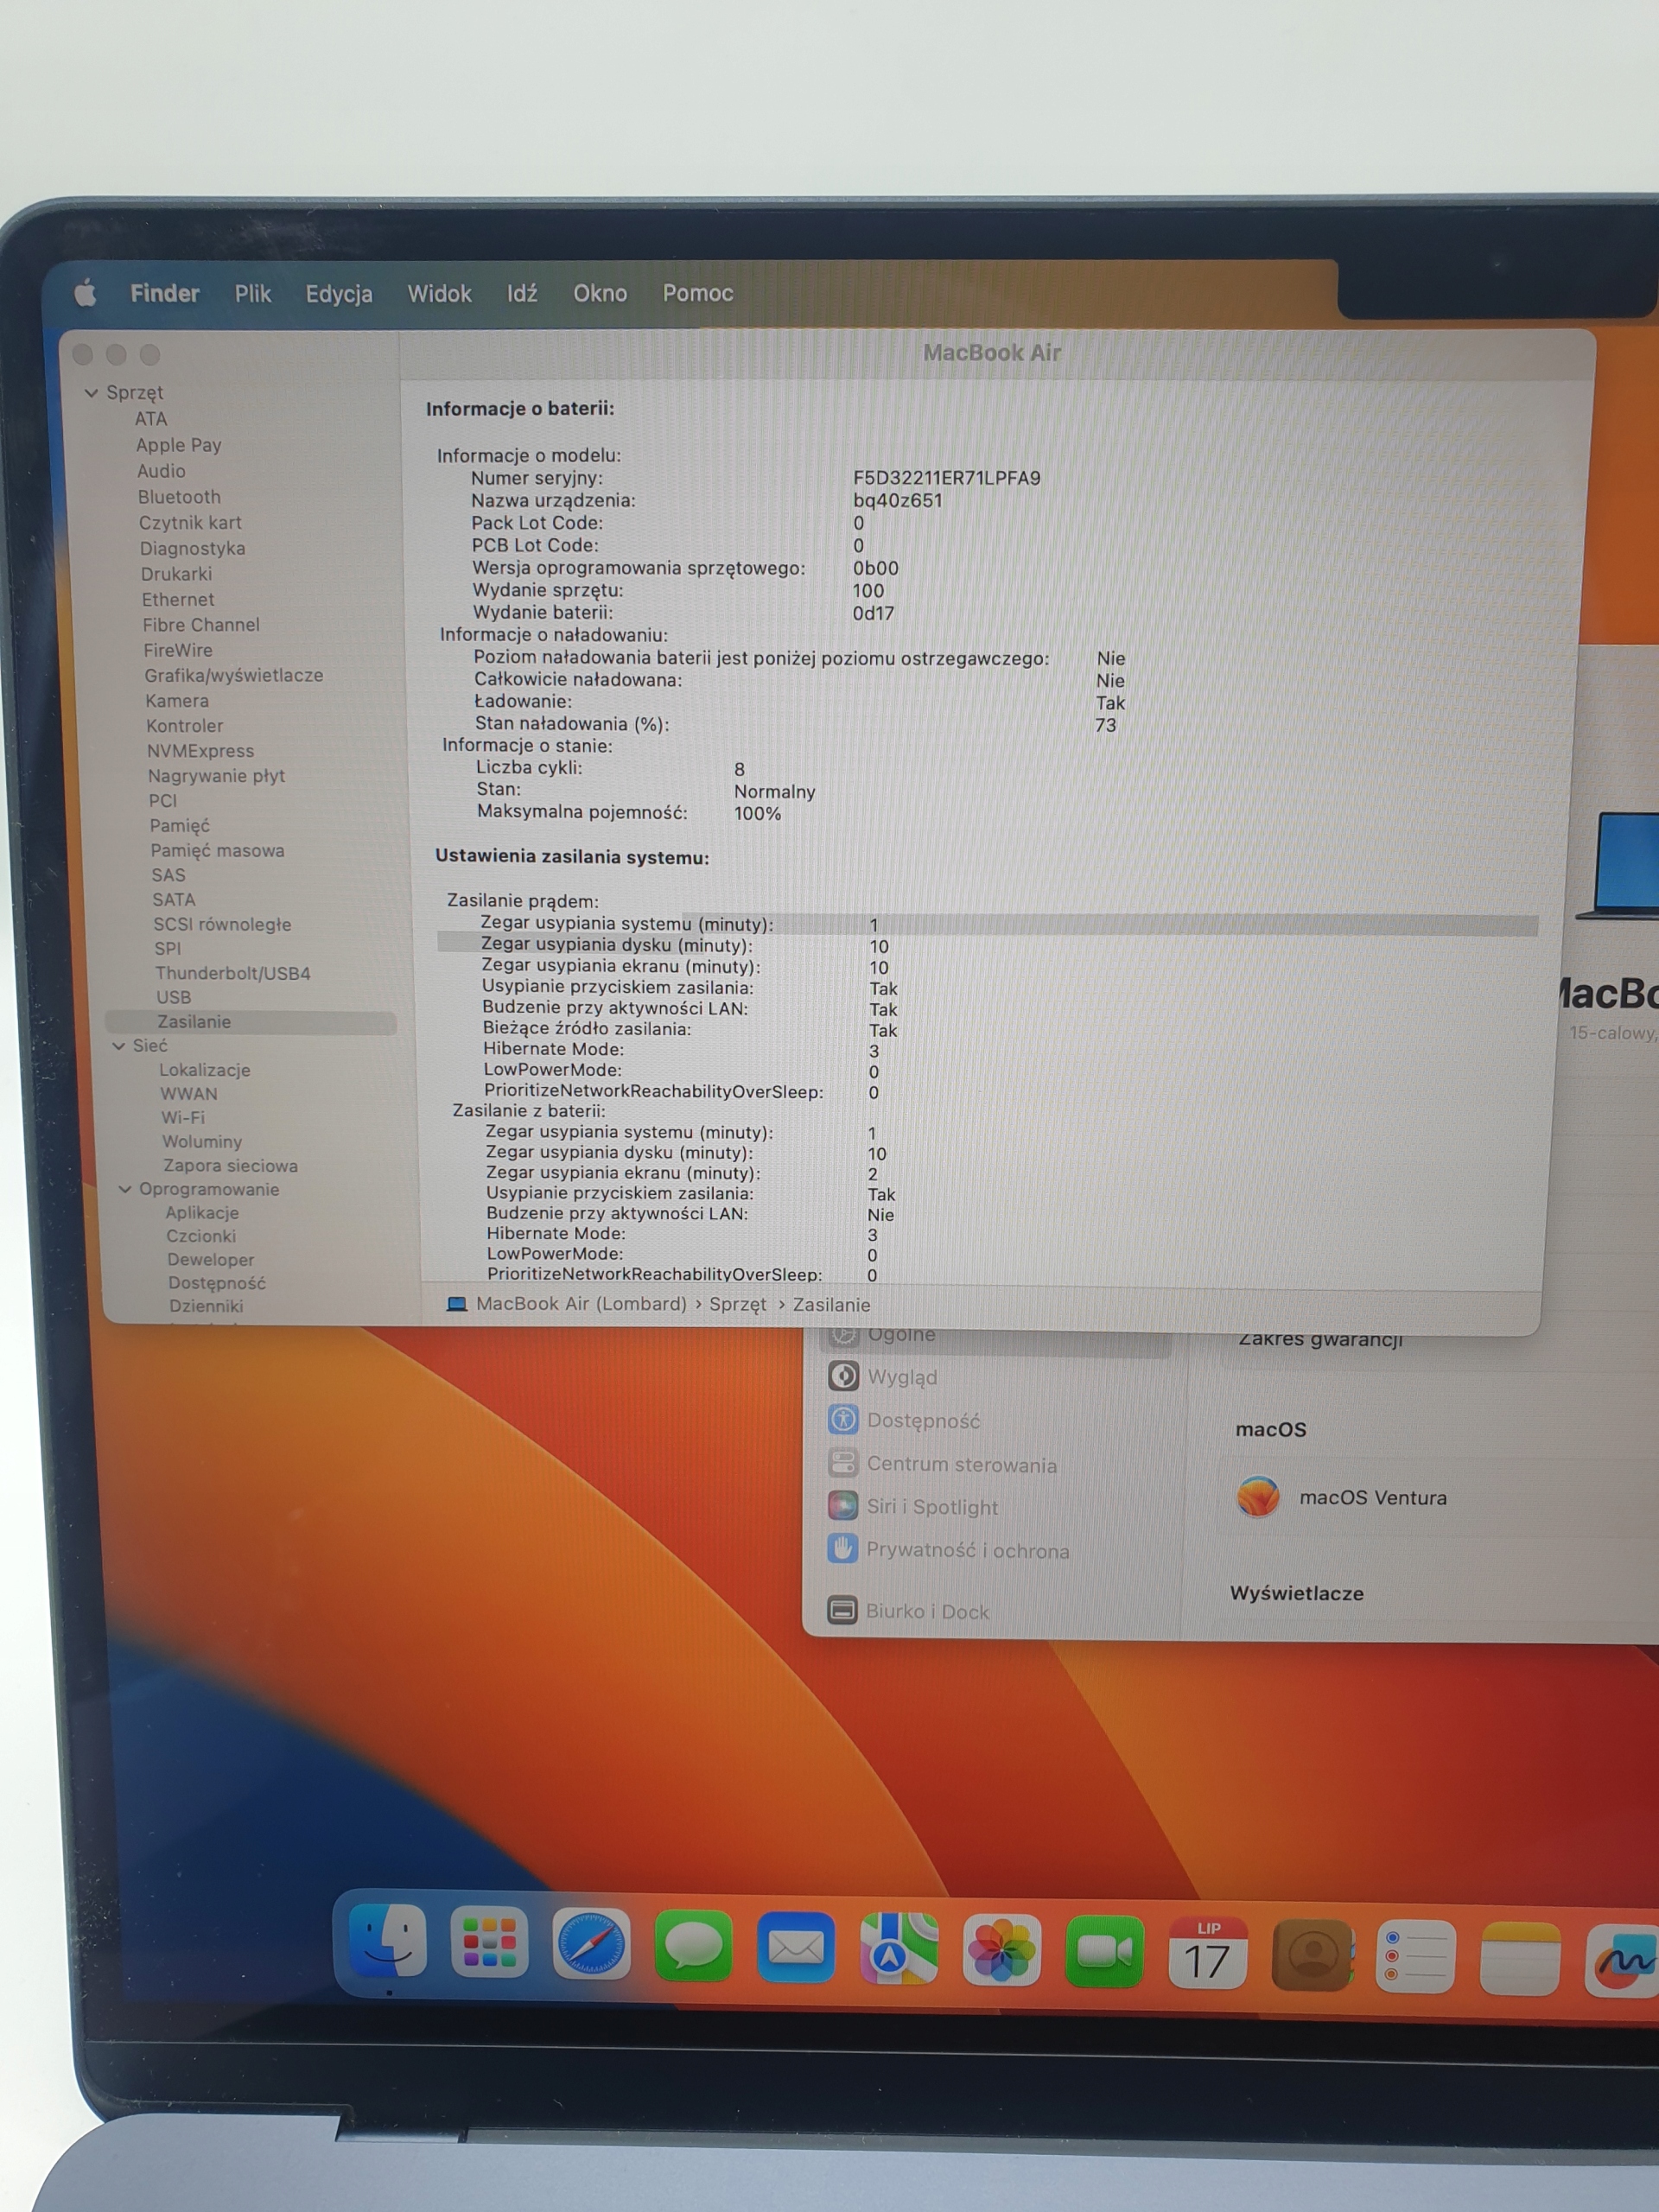Click Sprzęt in the bottom path bar
The height and width of the screenshot is (2212, 1659).
[x=737, y=1304]
